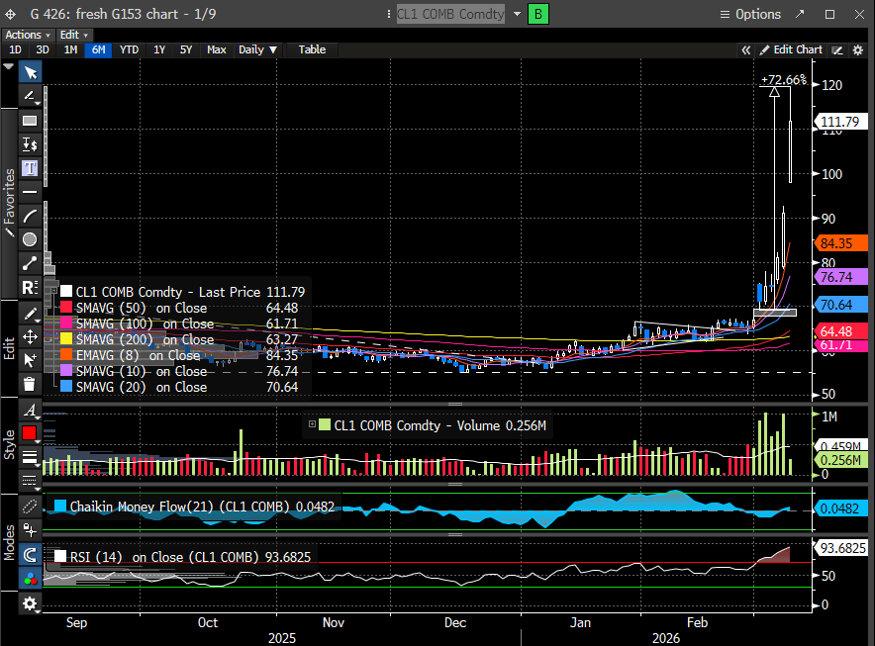Screen dimensions: 875x646
Task: Click the Edit Chart button
Action: (x=790, y=49)
